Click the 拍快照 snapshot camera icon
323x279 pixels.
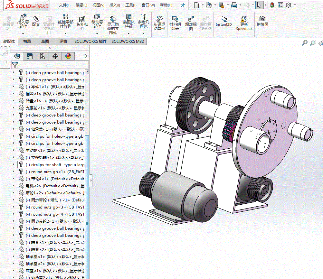coord(262,19)
